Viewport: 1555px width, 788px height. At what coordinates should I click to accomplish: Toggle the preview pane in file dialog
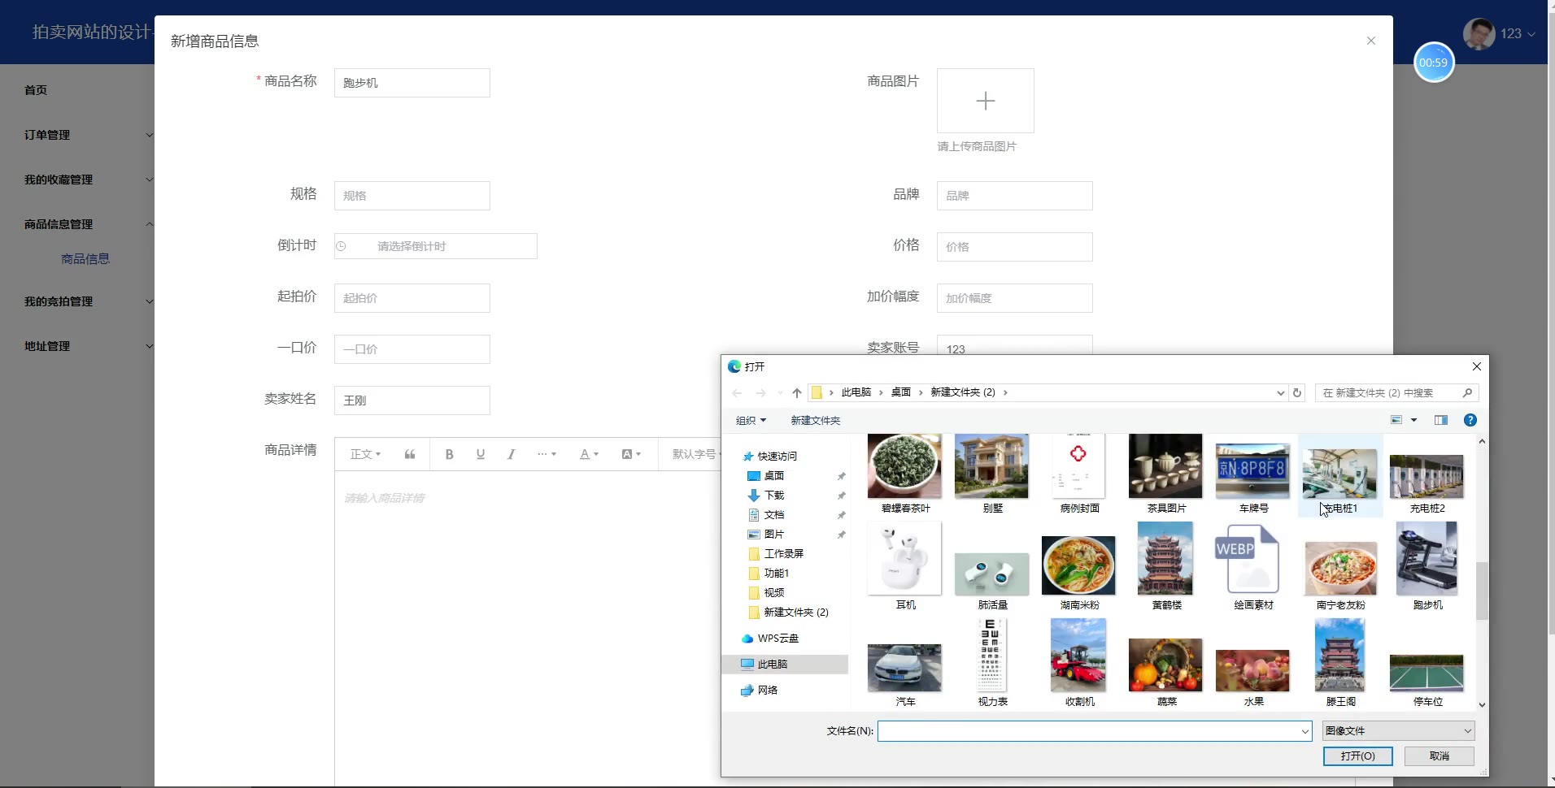coord(1440,420)
